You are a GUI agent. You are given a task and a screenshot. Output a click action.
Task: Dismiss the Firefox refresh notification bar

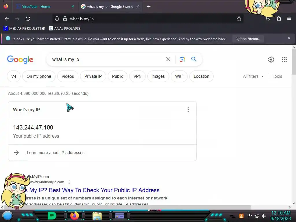[289, 38]
